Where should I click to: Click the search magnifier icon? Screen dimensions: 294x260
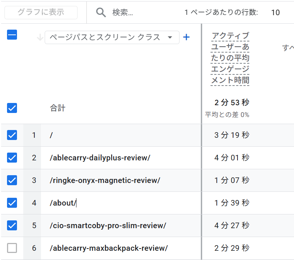tap(101, 13)
